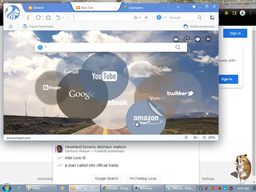
Task: Expand the toolbar search engine dropdown
Action: [165, 17]
